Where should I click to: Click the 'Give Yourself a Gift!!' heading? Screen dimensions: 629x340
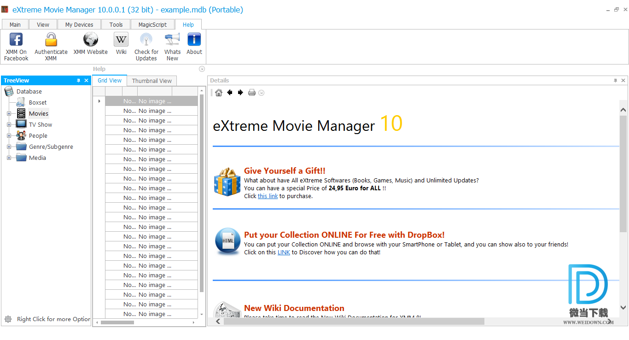pos(285,171)
